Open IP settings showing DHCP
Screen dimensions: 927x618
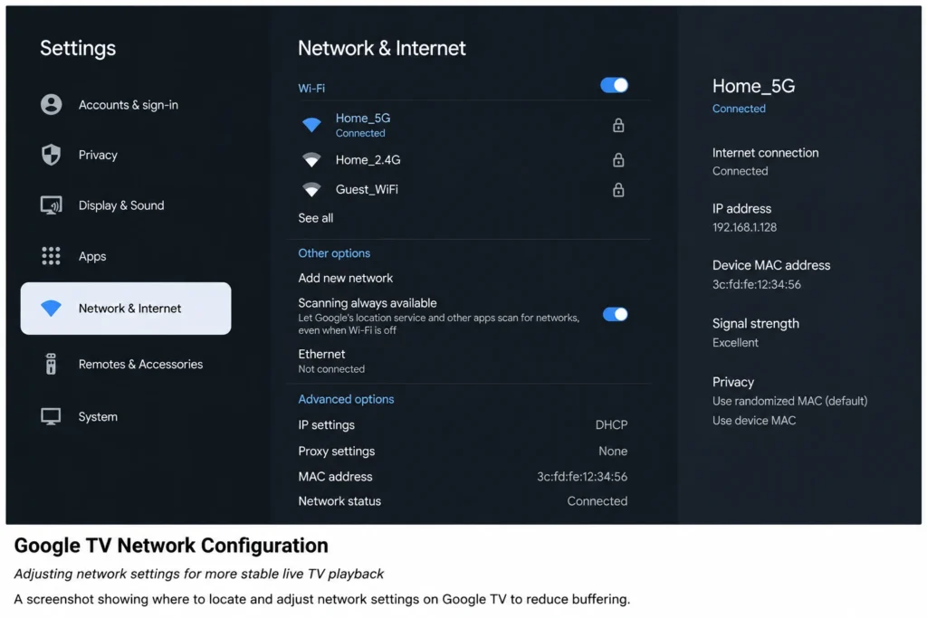463,424
